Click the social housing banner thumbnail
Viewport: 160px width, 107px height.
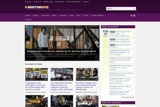pos(62,74)
